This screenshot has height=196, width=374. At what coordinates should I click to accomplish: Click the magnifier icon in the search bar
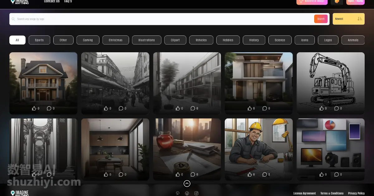(13, 19)
